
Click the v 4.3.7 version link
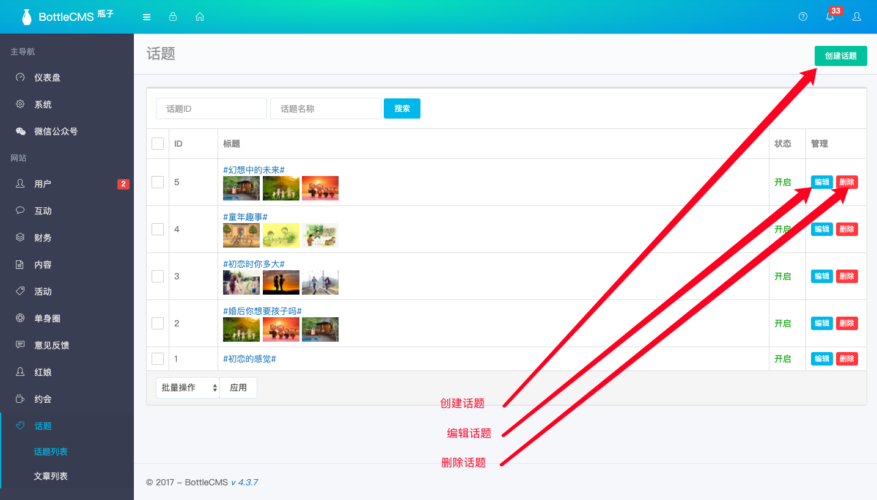click(244, 482)
